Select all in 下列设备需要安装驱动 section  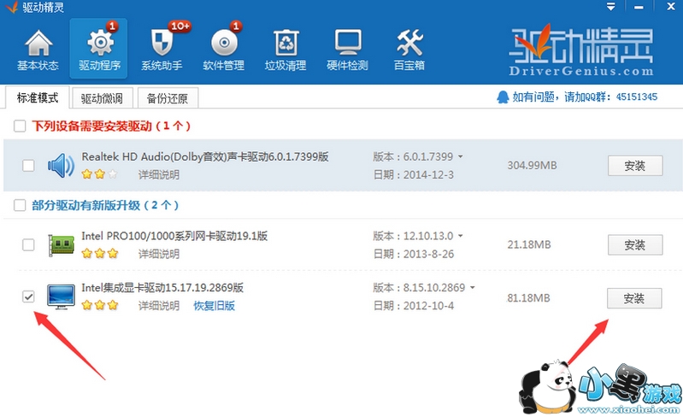coord(19,126)
